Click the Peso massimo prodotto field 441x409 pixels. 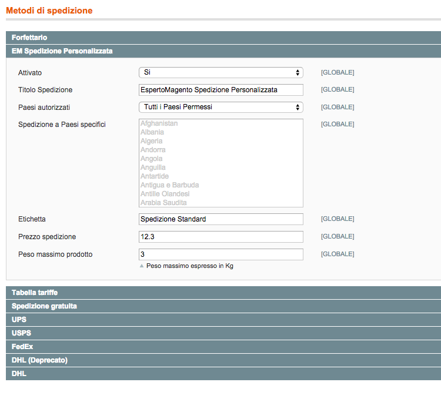point(220,254)
